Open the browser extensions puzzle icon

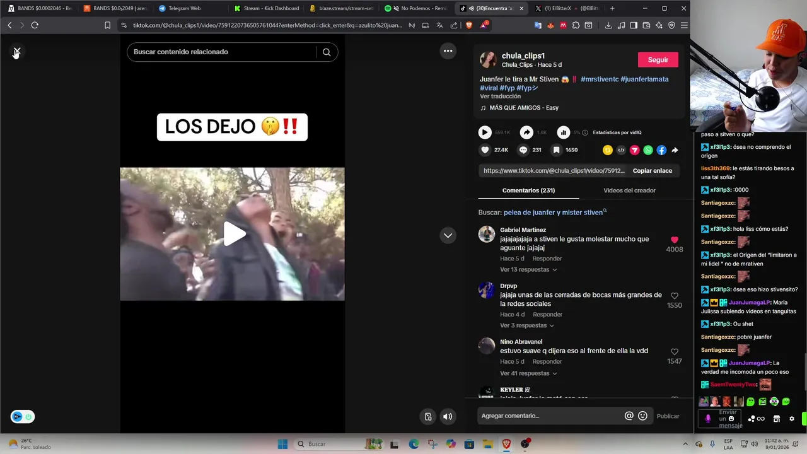[x=576, y=25]
